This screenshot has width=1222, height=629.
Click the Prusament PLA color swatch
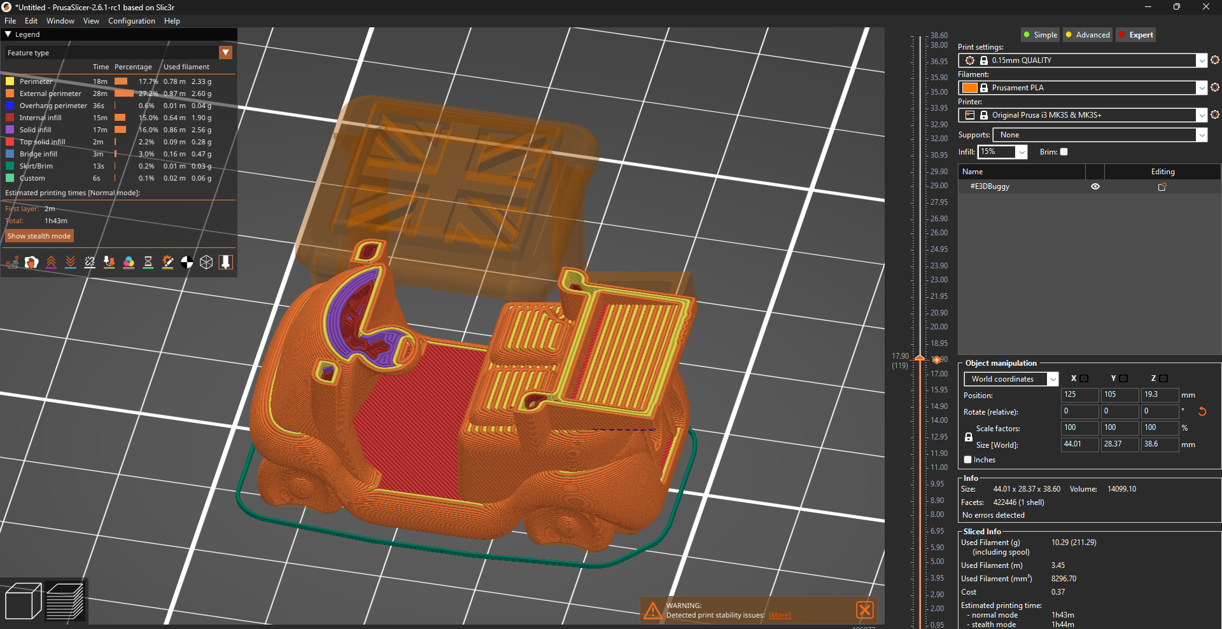coord(969,87)
